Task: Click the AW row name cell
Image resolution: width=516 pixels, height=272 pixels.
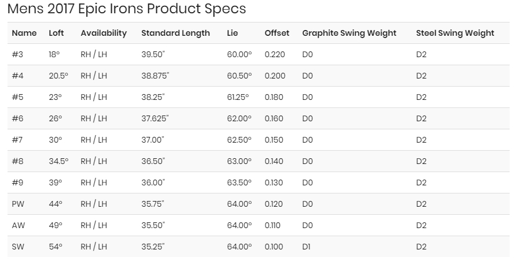Action: pos(19,226)
